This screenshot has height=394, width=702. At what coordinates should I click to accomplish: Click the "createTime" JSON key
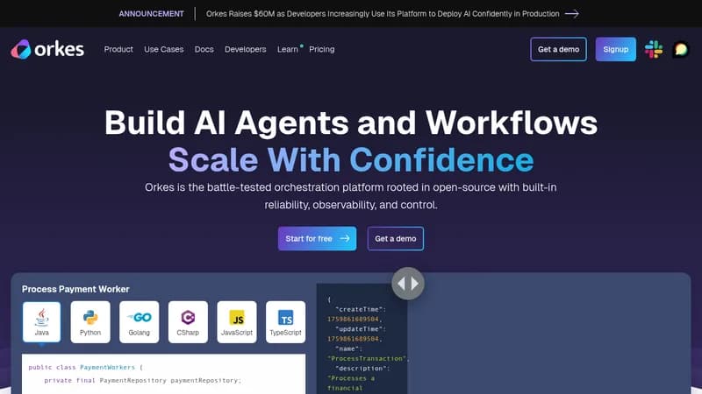pos(361,309)
